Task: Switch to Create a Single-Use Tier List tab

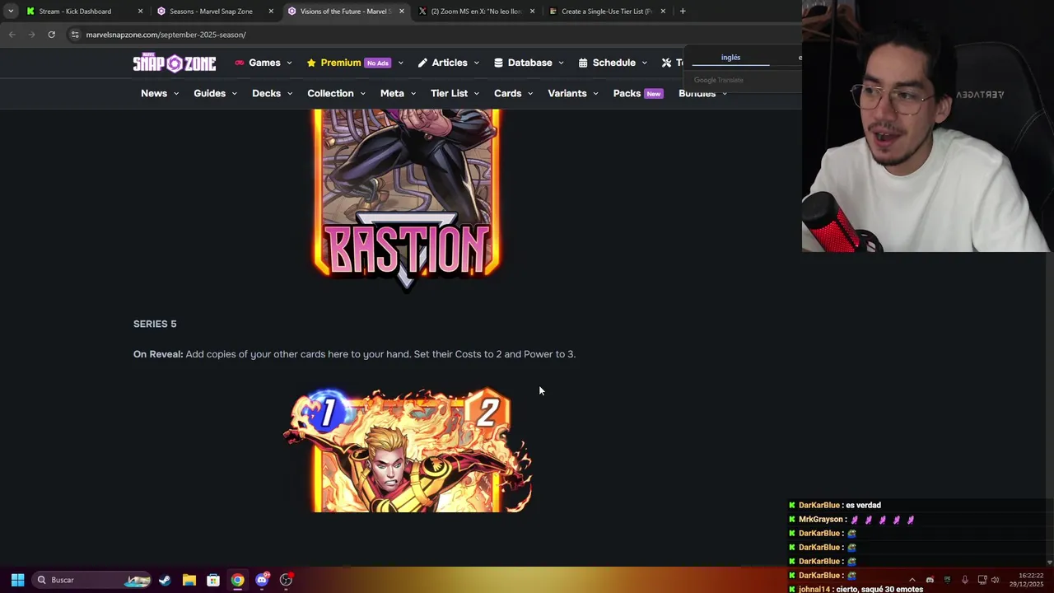Action: (x=607, y=12)
